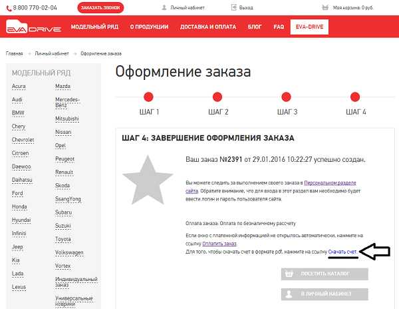Click the Скачать счет link
Screen dimensions: 399x309
[x=342, y=252]
